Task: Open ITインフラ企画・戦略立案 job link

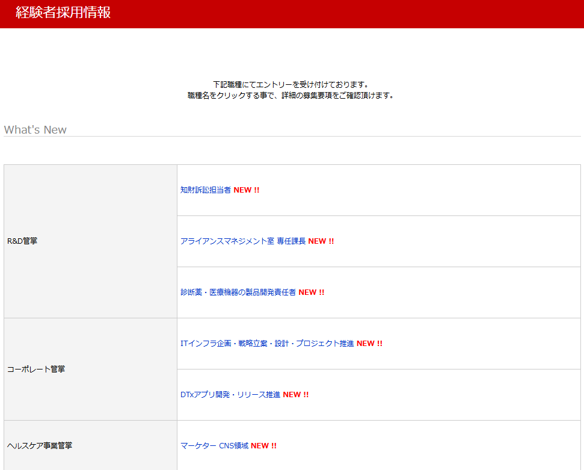Action: [267, 343]
